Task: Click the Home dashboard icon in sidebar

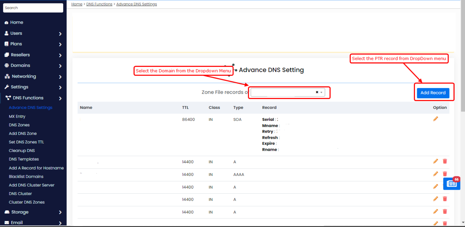Action: pyautogui.click(x=6, y=23)
